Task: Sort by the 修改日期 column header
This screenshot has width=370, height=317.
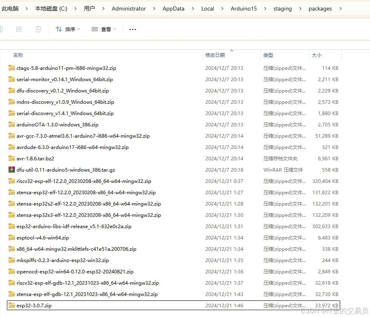Action: click(215, 55)
